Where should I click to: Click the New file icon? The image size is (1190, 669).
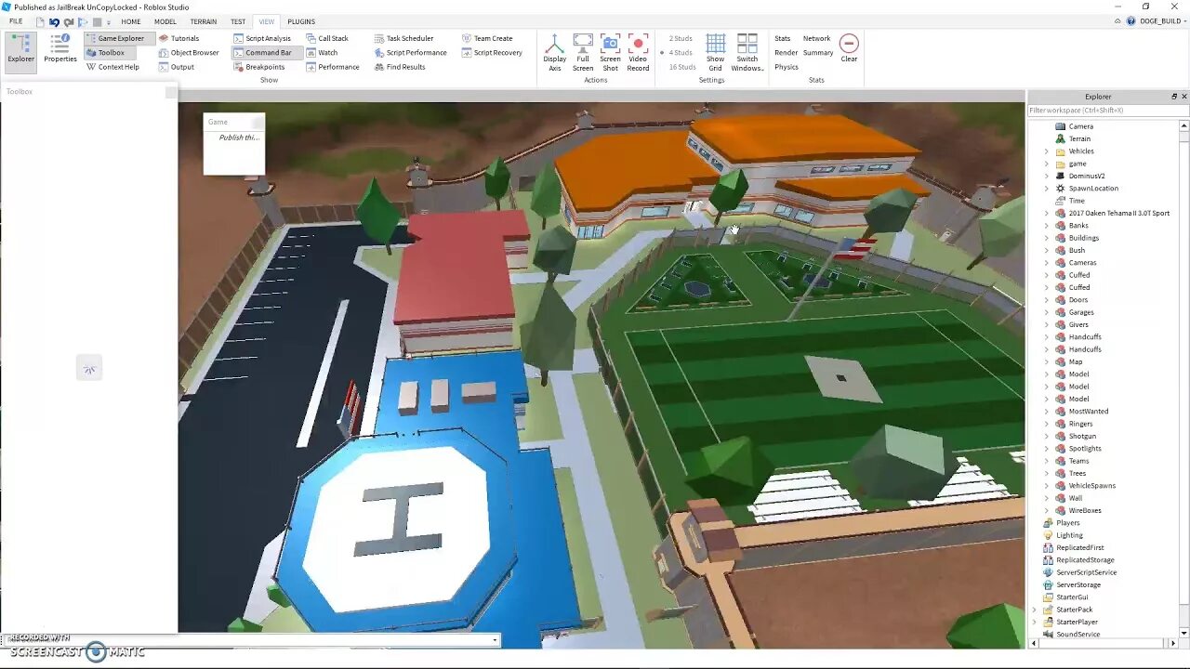coord(40,21)
